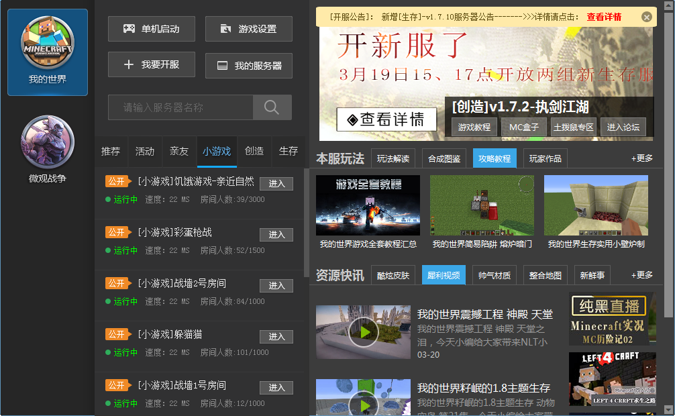The height and width of the screenshot is (416, 675).
Task: Select the 玩法解读 tab
Action: pyautogui.click(x=393, y=158)
